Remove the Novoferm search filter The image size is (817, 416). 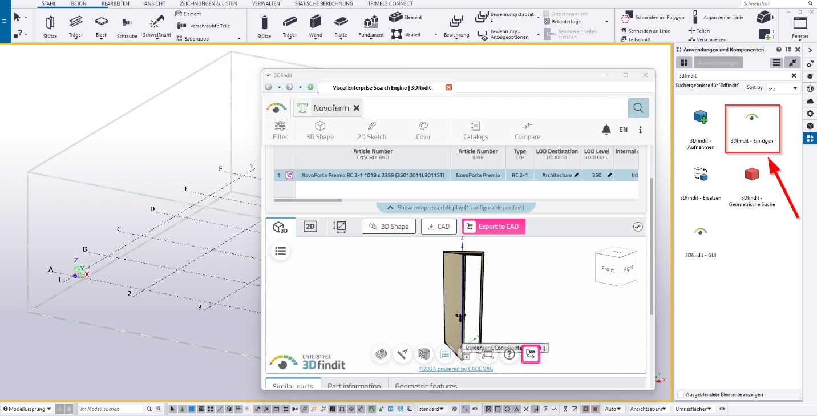pos(357,108)
